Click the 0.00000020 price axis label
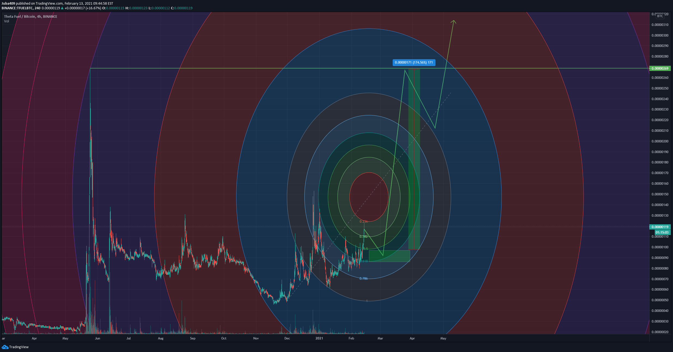The height and width of the screenshot is (352, 673). click(x=660, y=332)
